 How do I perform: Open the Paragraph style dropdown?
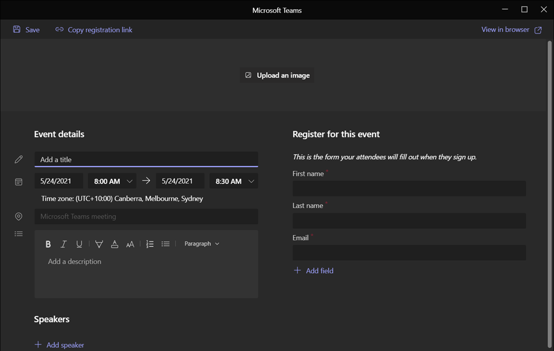click(x=202, y=244)
